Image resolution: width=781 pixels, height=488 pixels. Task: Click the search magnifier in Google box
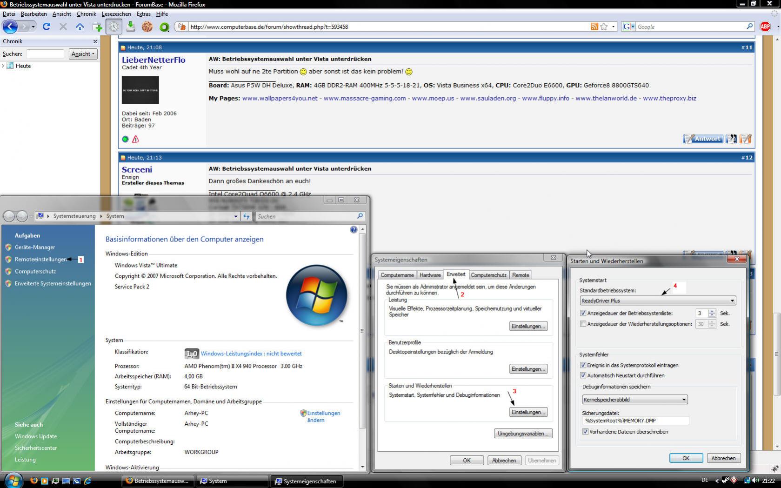click(749, 27)
